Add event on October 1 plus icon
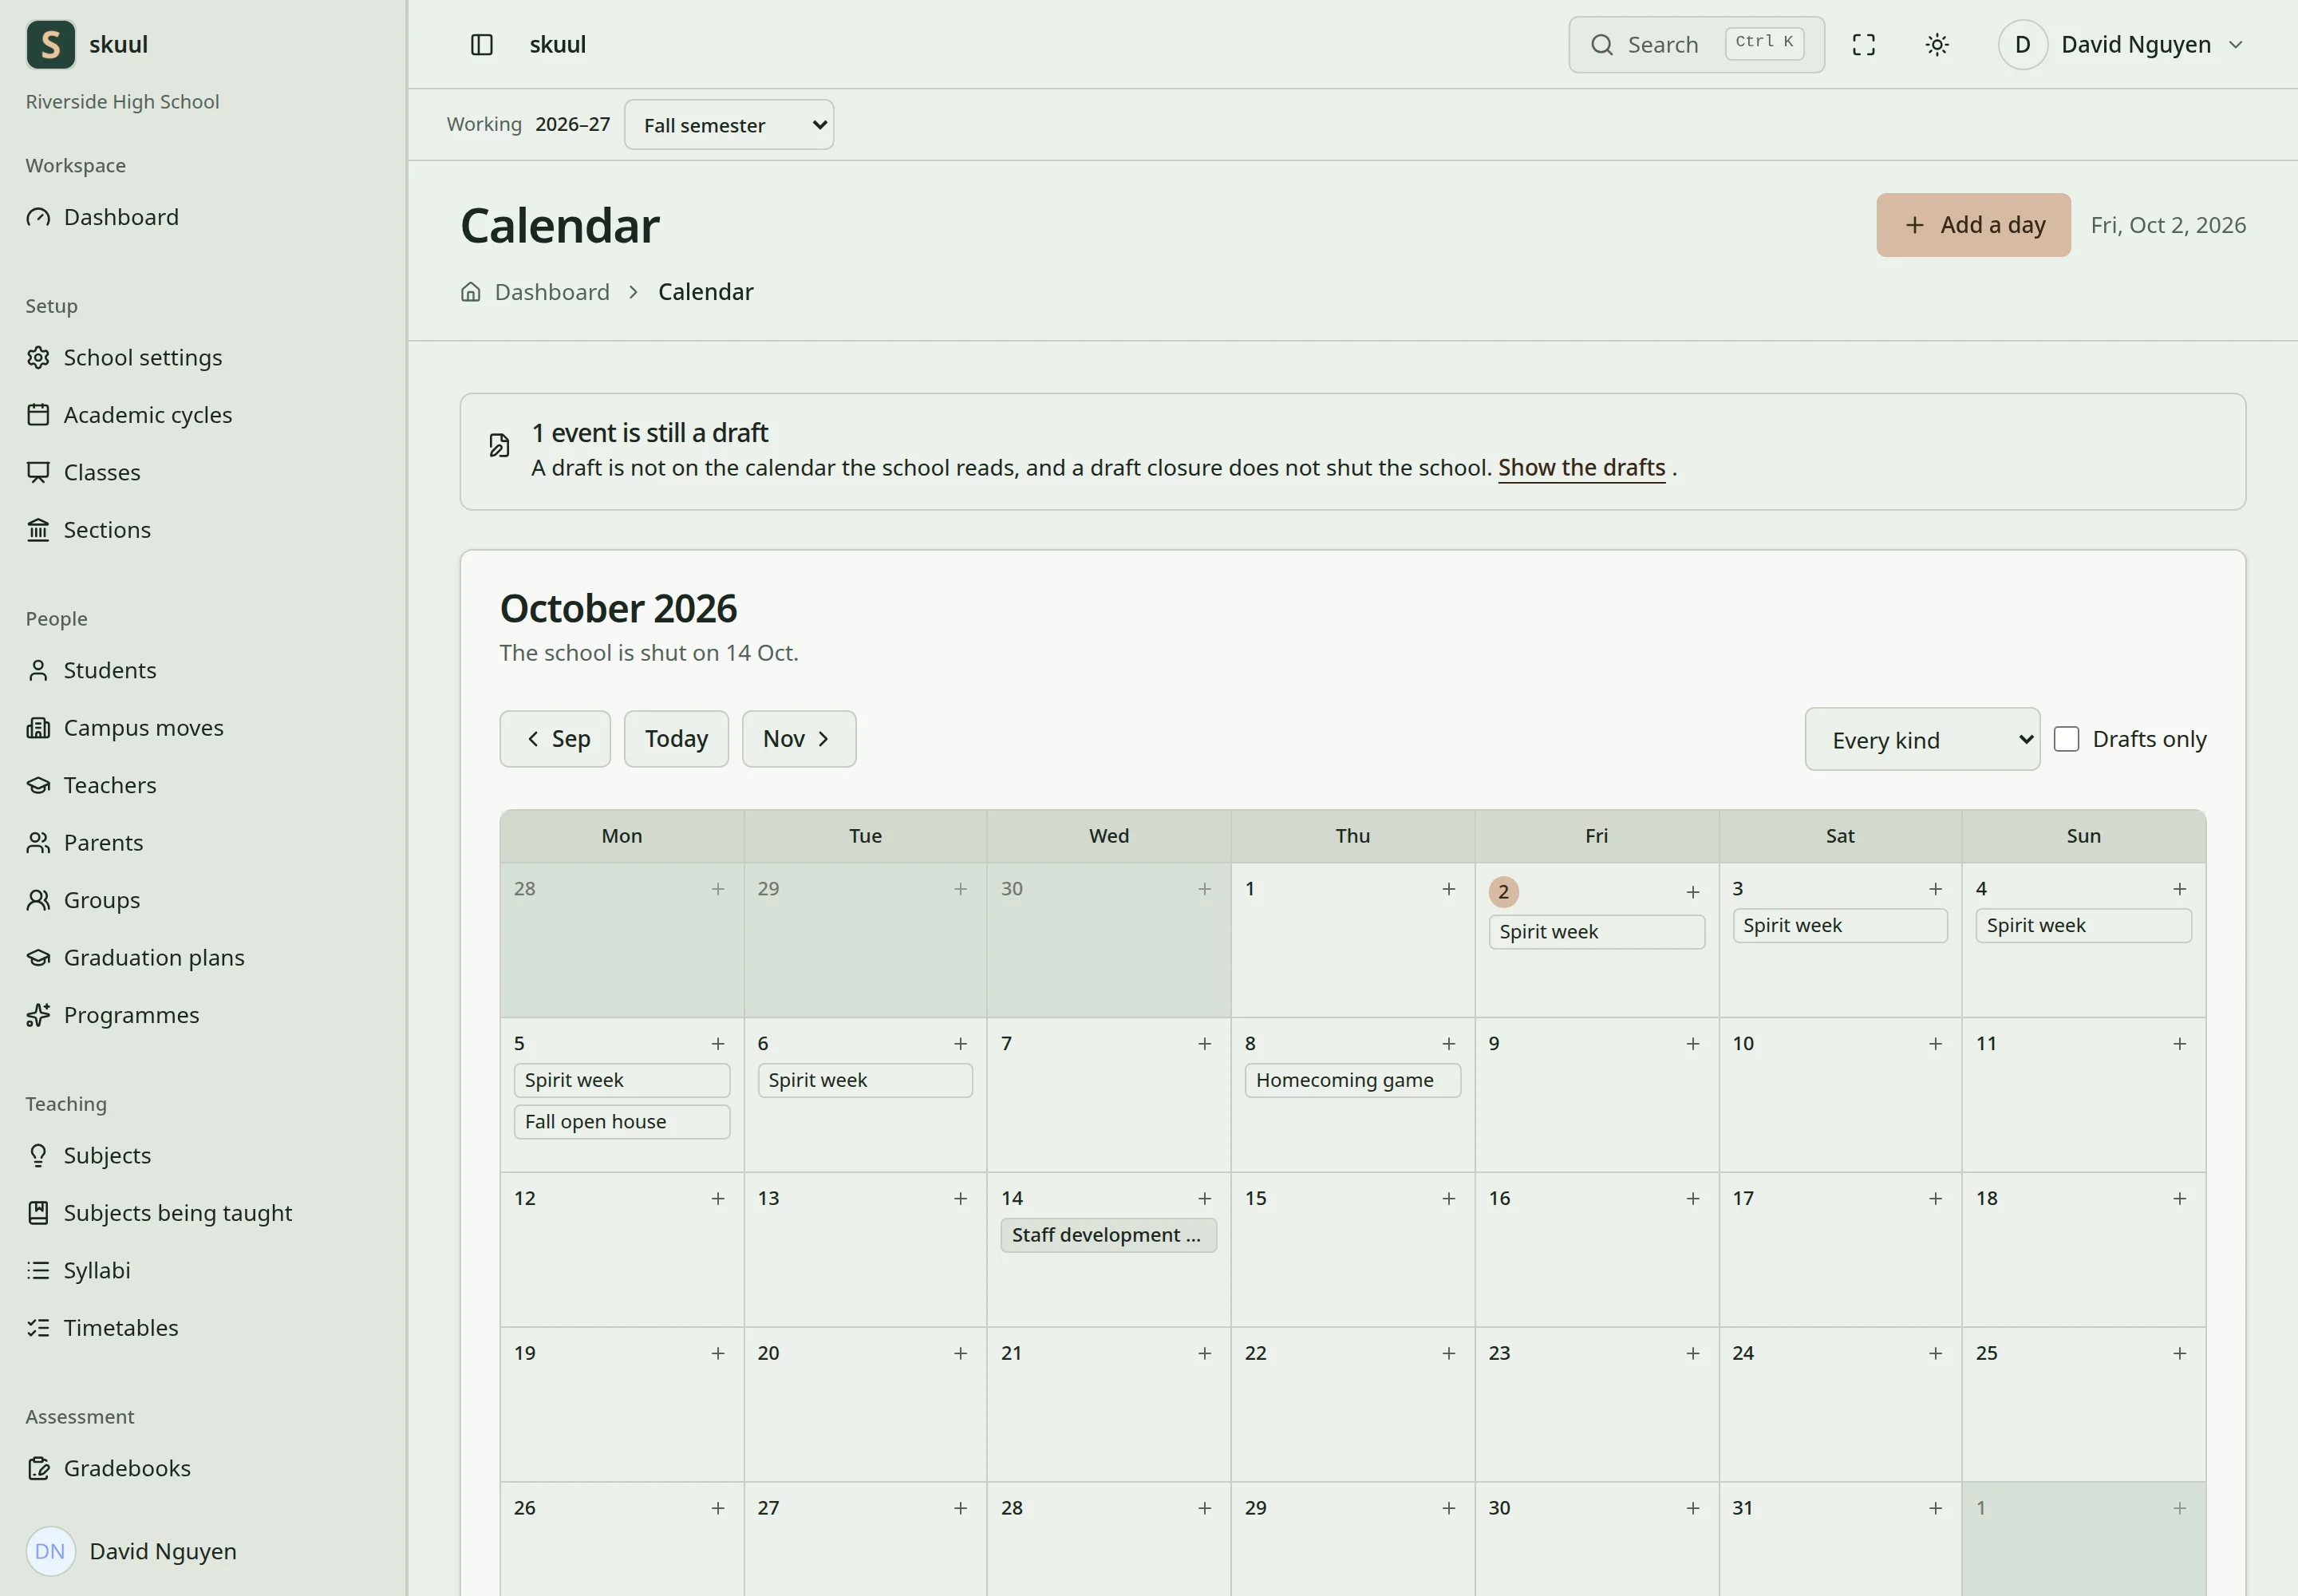The height and width of the screenshot is (1596, 2298). [x=1448, y=888]
